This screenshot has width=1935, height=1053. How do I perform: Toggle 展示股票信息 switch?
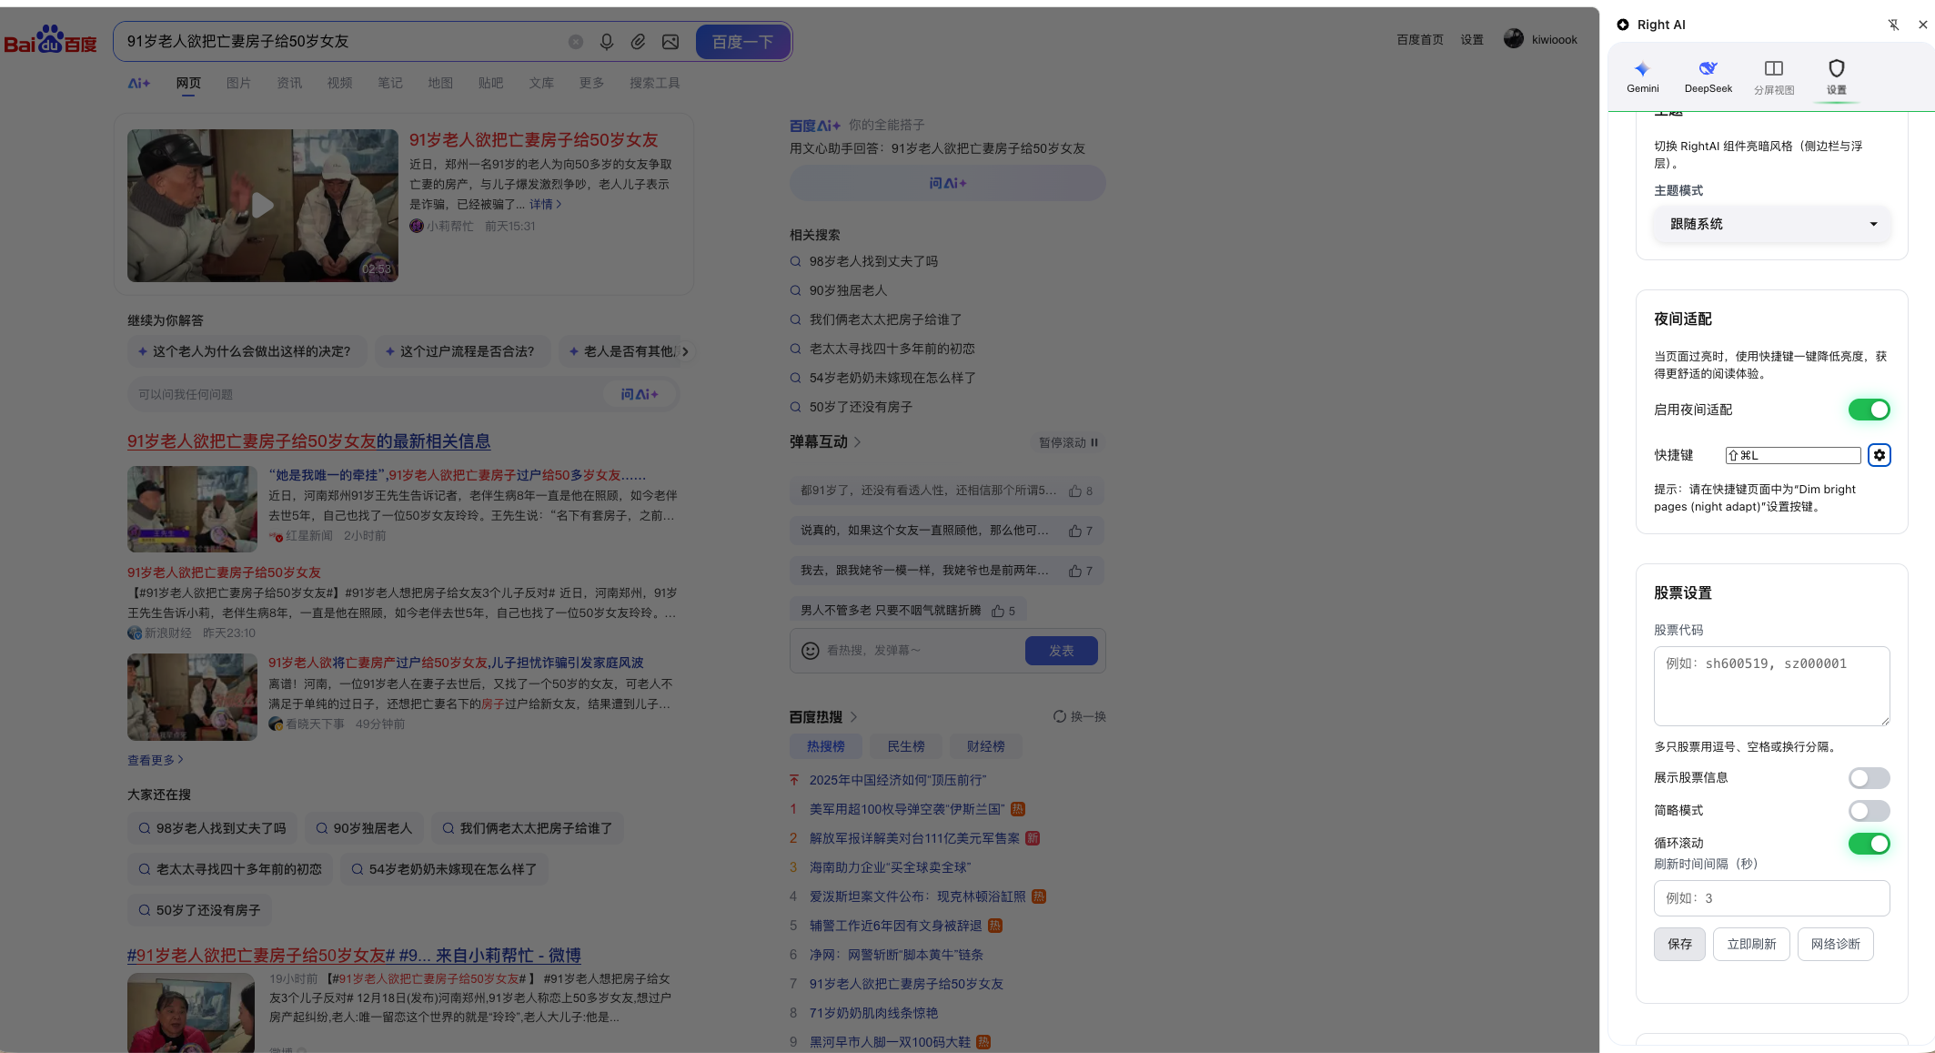click(1869, 778)
